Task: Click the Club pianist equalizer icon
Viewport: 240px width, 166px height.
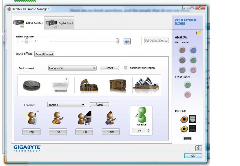Action: [x=84, y=118]
